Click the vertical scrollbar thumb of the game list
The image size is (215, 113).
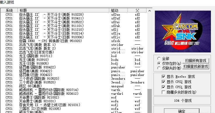click(149, 101)
